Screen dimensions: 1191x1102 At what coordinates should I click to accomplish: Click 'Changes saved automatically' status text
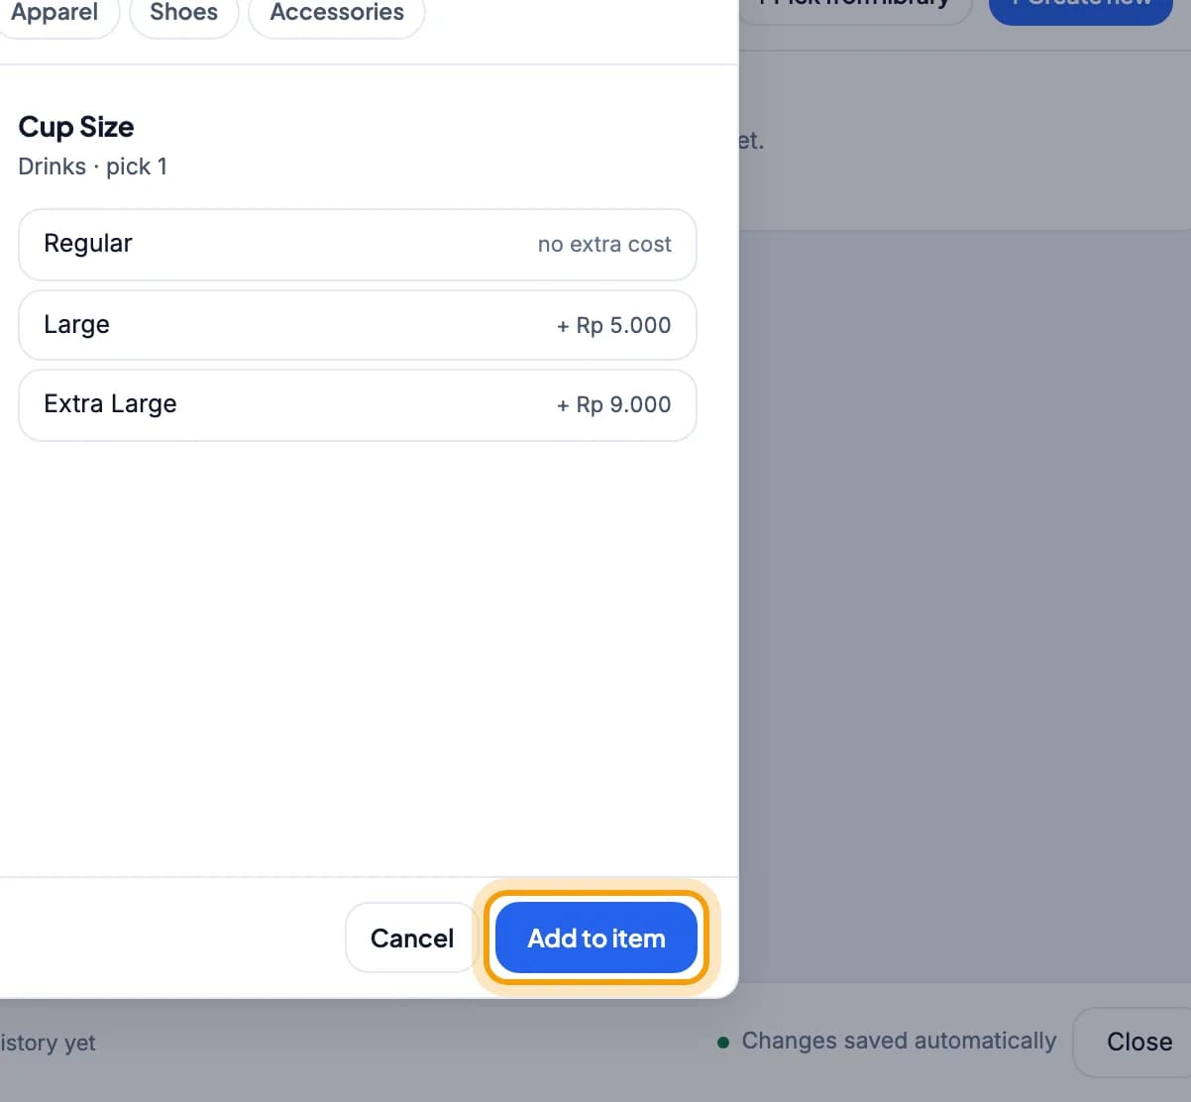899,1041
